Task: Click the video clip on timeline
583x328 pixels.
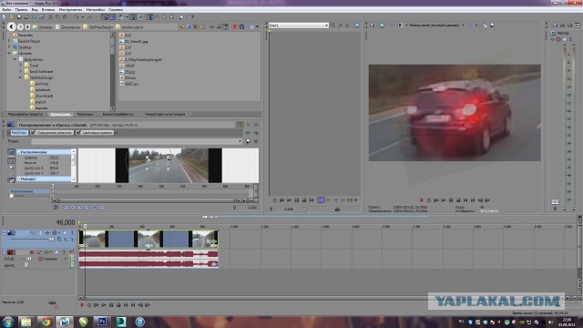Action: pos(148,239)
